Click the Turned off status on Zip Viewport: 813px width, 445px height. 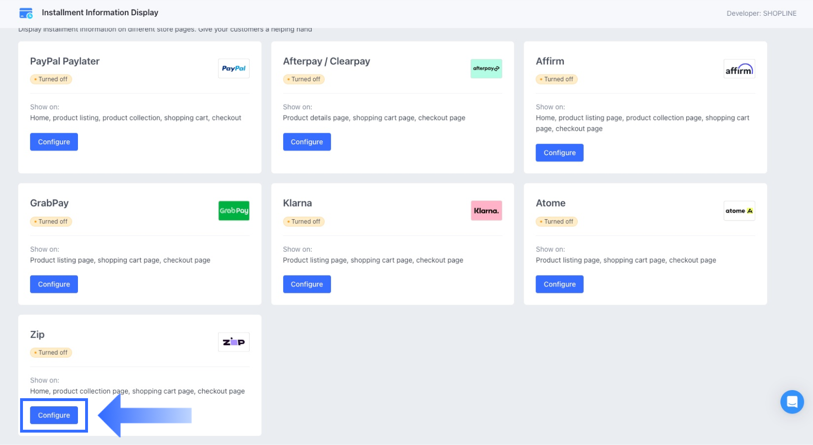pos(51,352)
